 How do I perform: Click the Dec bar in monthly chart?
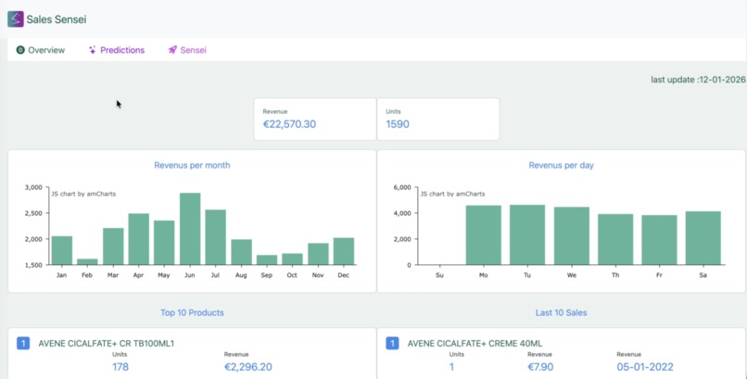point(344,251)
